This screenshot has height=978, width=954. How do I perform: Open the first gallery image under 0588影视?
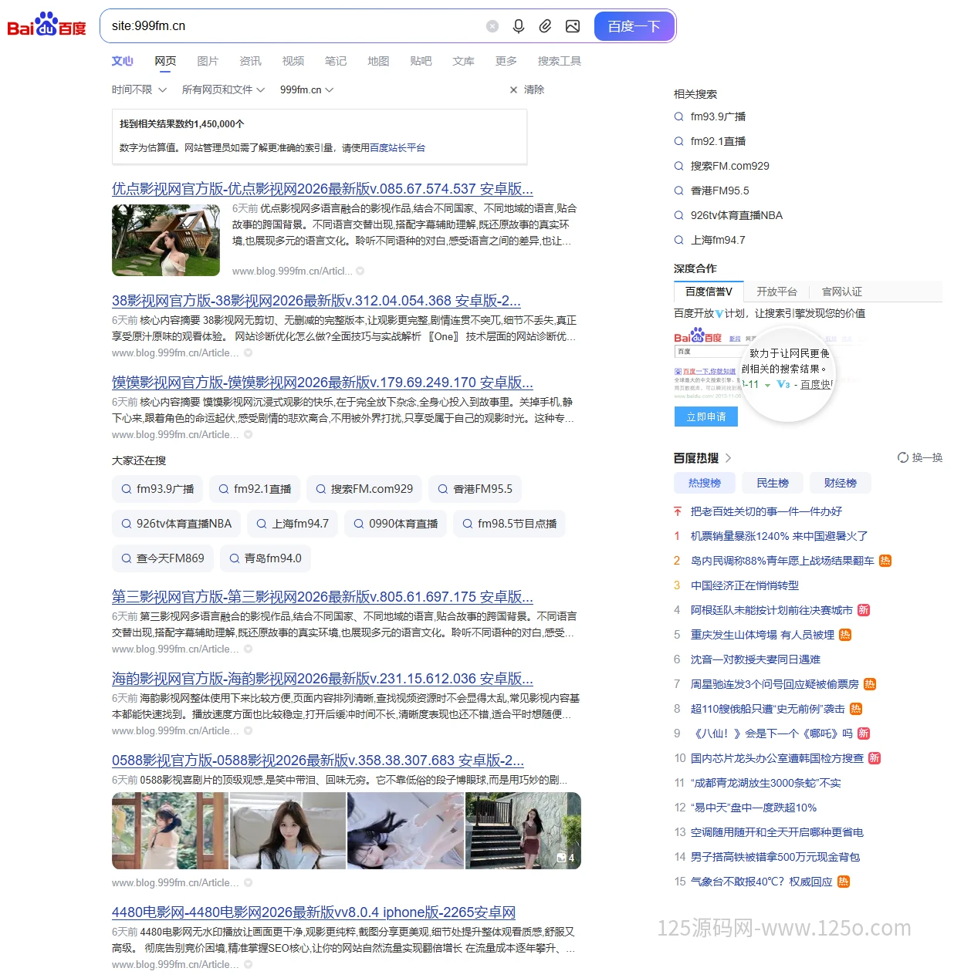170,831
